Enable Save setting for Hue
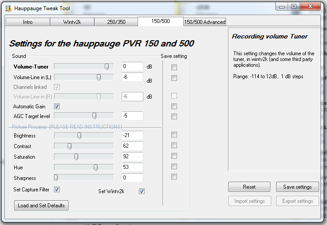Image resolution: width=327 pixels, height=225 pixels. click(x=174, y=166)
